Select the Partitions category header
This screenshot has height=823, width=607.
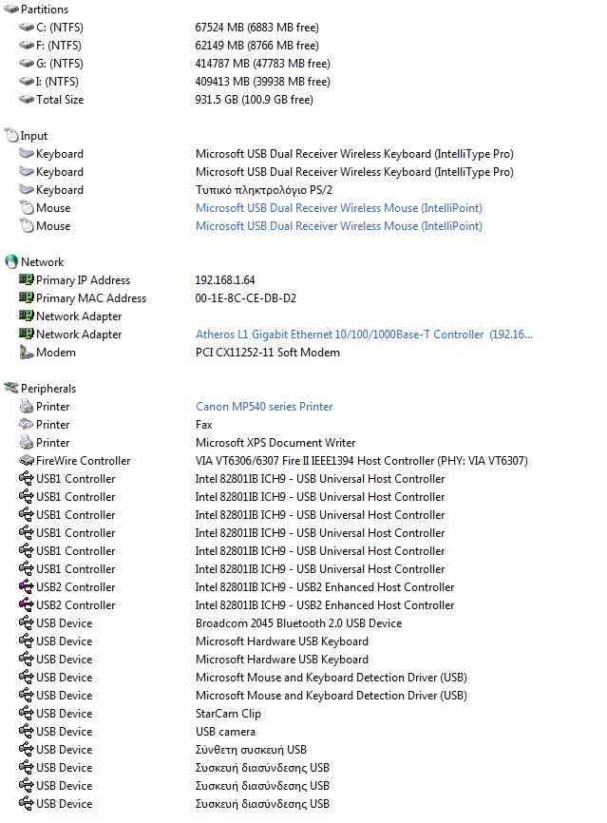tap(45, 9)
